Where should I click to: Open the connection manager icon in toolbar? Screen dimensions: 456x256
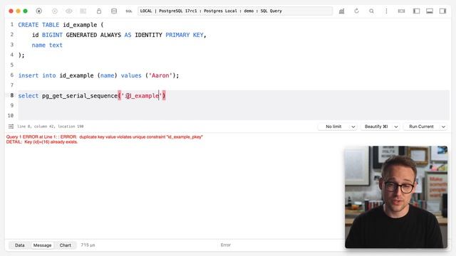38,11
